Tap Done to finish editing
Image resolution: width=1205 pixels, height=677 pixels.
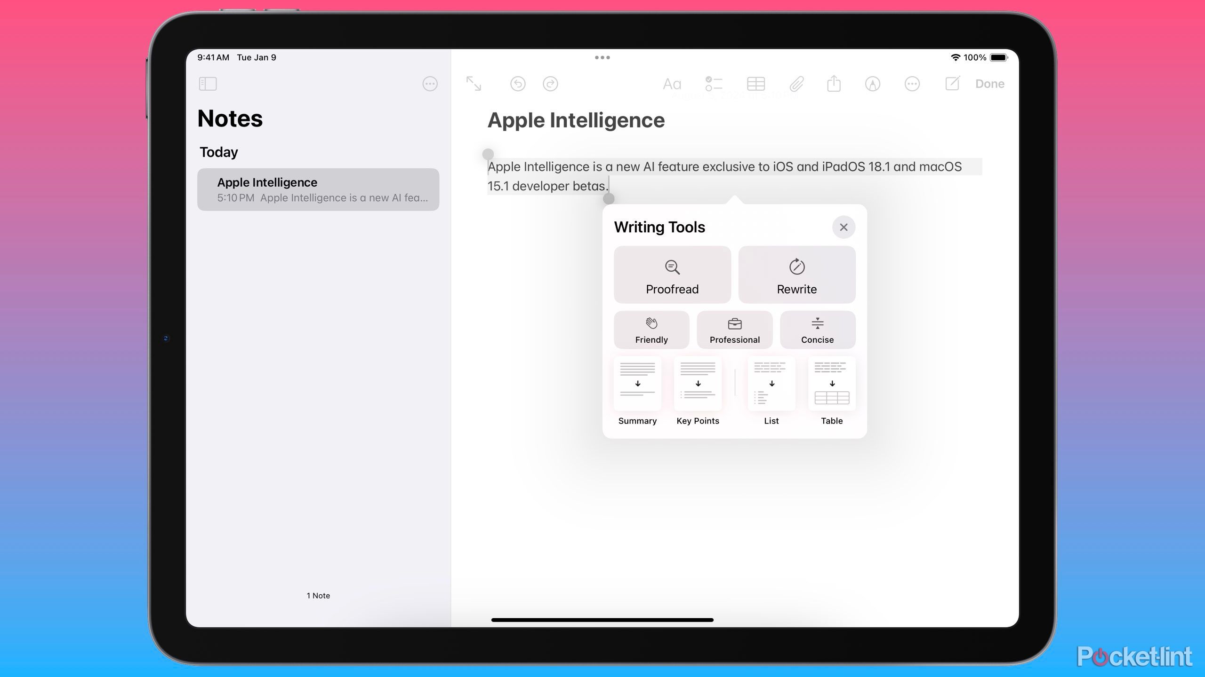(989, 84)
